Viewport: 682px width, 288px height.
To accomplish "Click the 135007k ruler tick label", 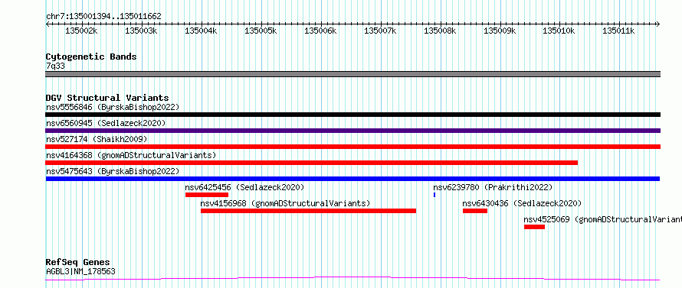I will (x=380, y=31).
